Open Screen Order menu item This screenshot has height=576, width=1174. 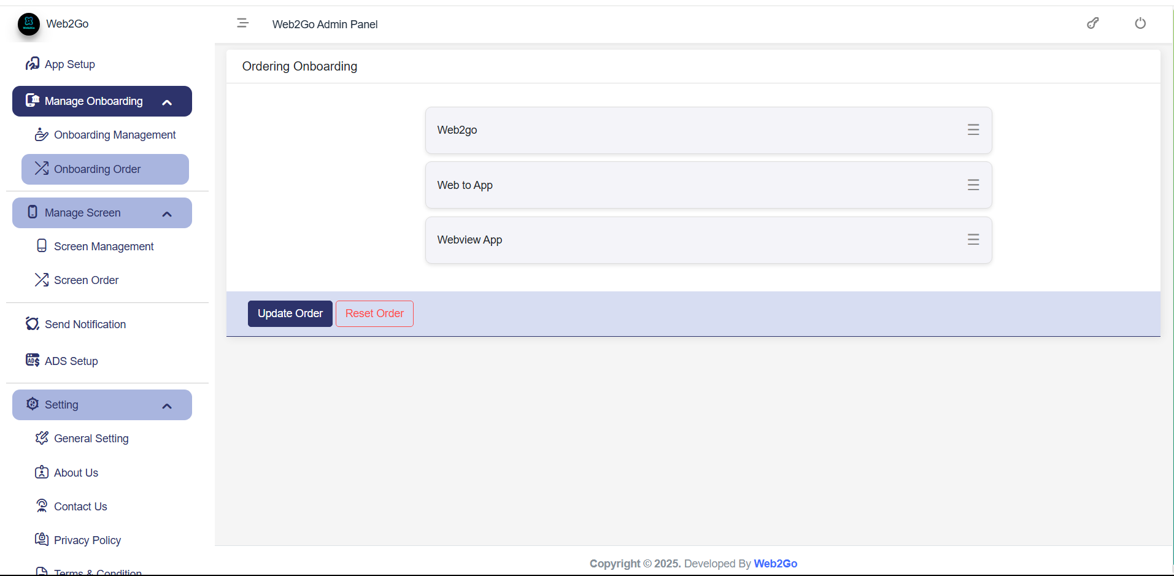coord(86,280)
